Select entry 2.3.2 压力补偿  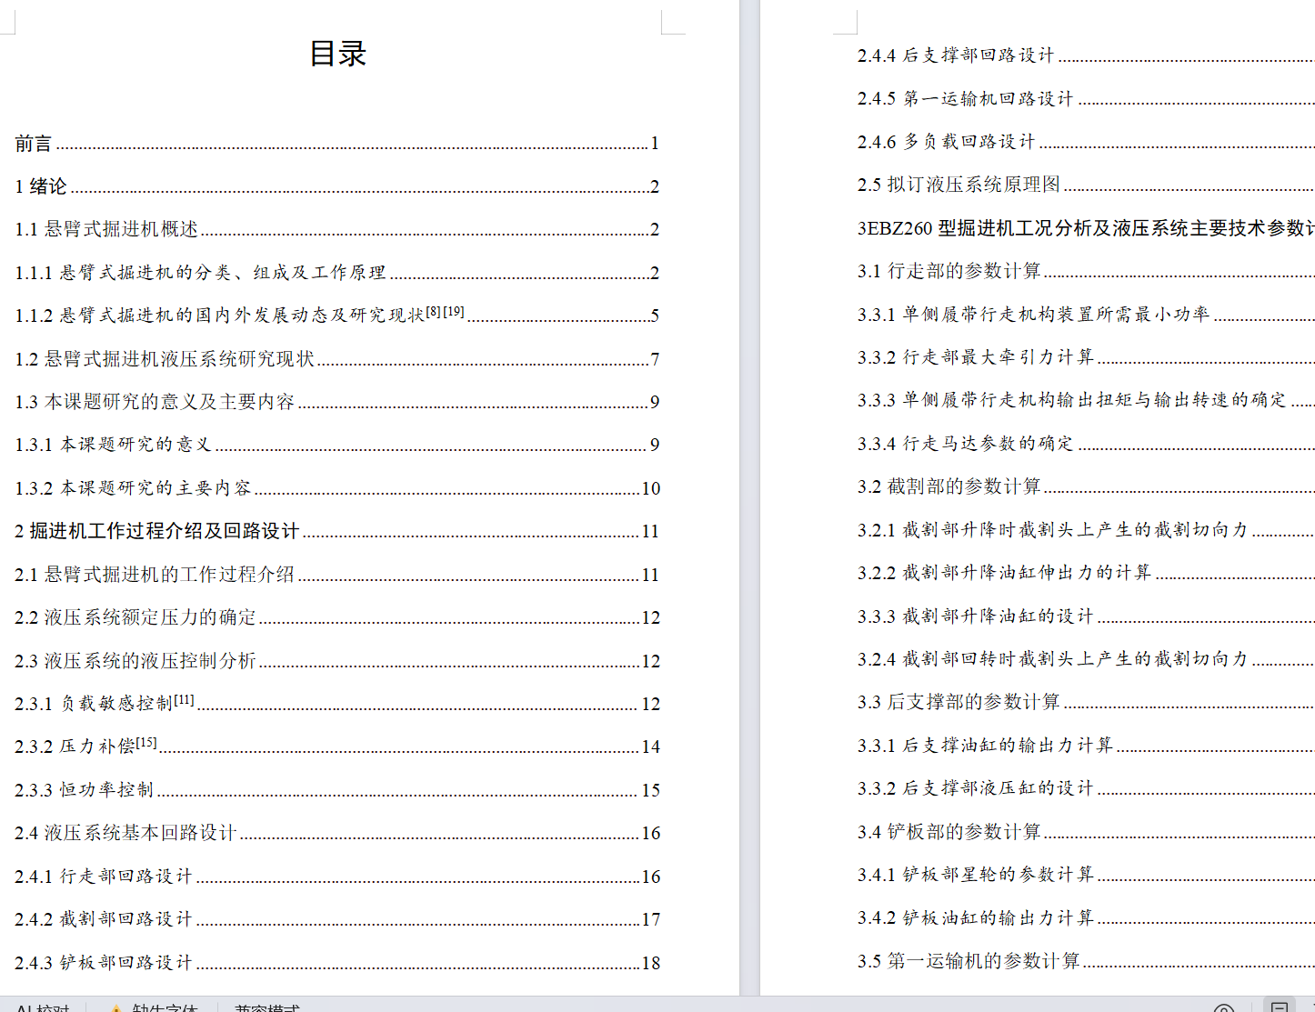336,746
